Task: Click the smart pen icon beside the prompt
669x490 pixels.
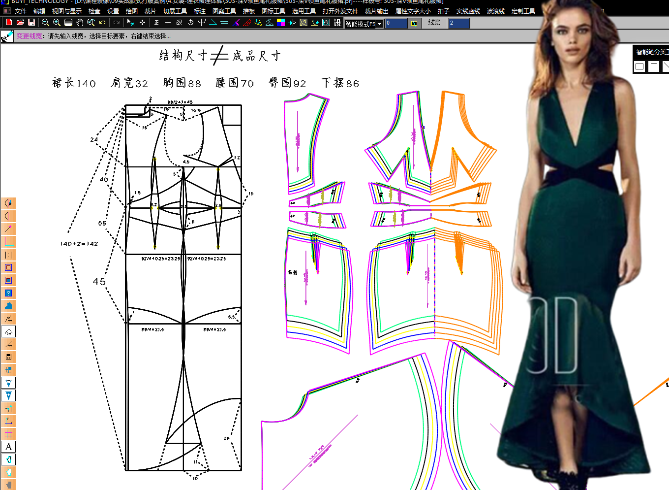Action: click(7, 36)
